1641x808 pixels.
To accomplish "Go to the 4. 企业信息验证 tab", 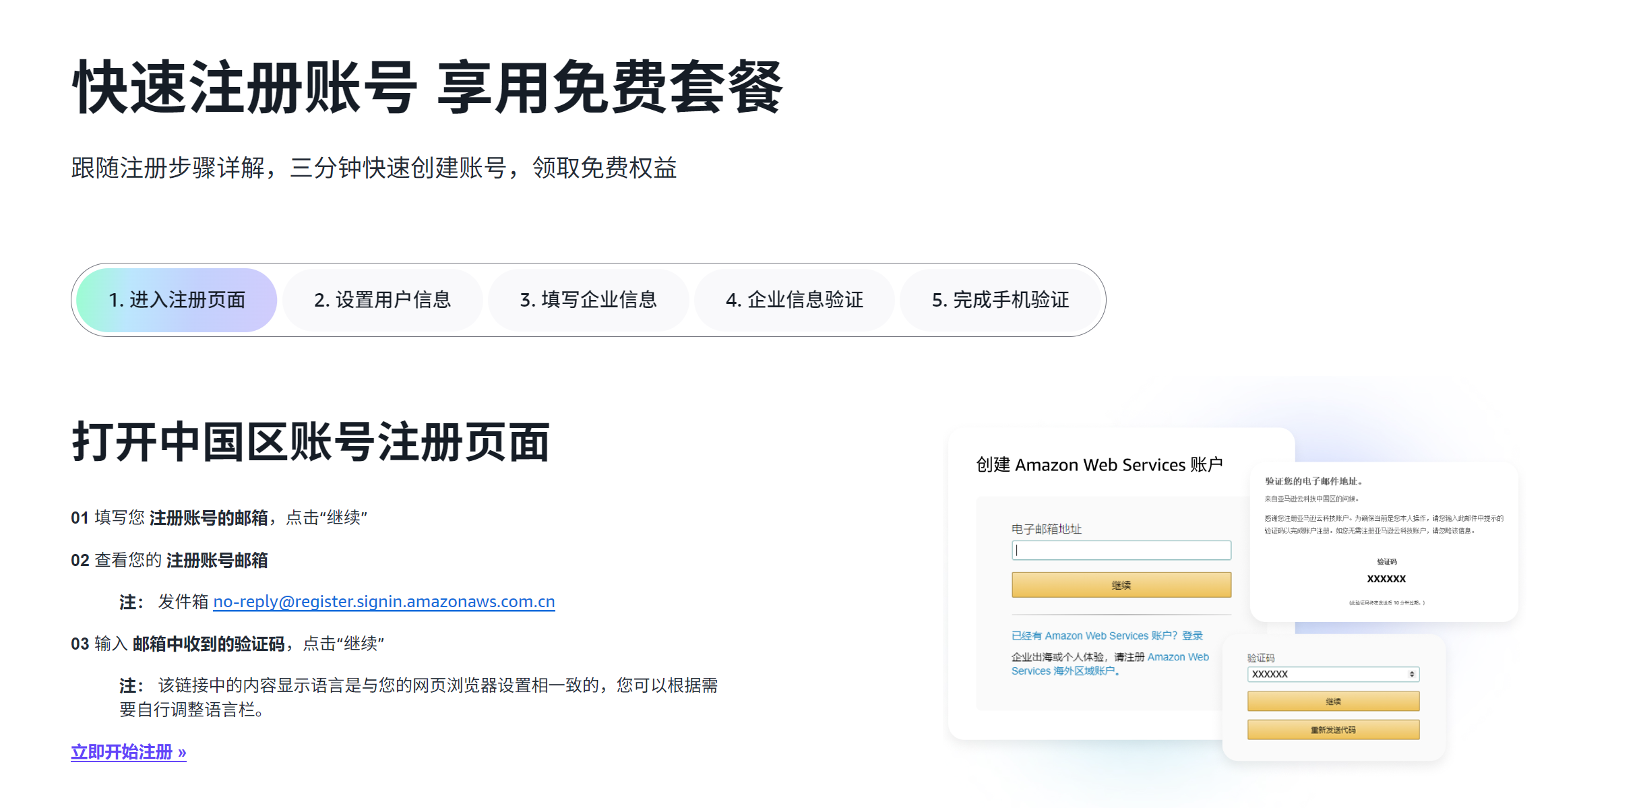I will coord(794,300).
